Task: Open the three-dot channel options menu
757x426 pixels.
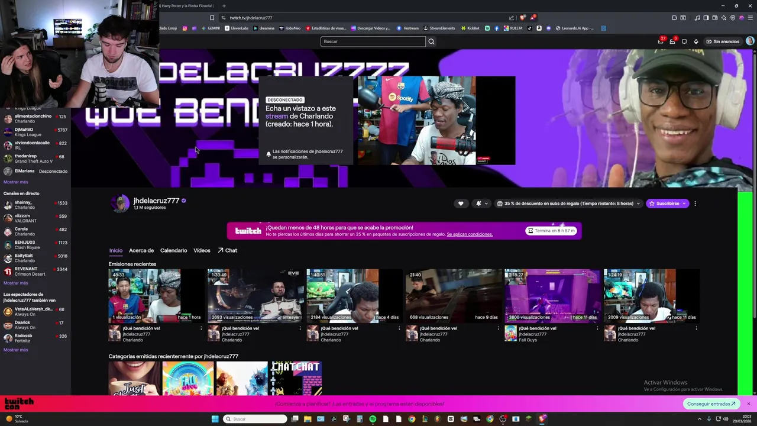Action: click(695, 204)
